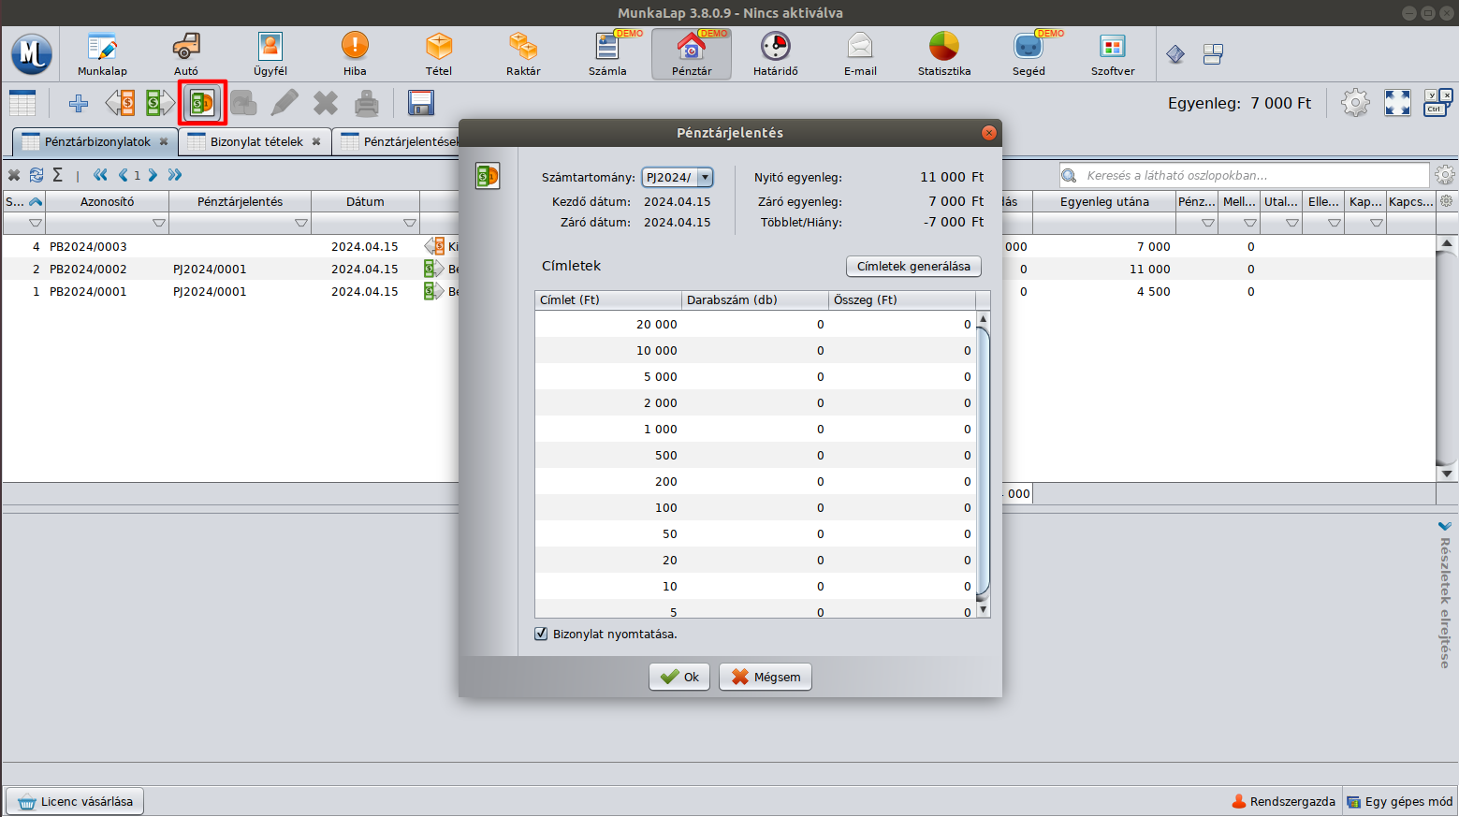Switch to the Bizonylat tételek tab
Image resolution: width=1459 pixels, height=817 pixels.
tap(255, 142)
